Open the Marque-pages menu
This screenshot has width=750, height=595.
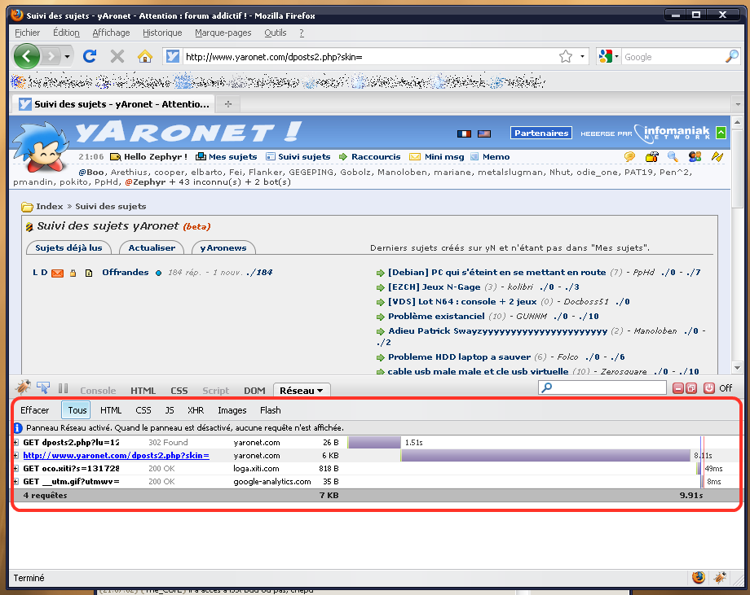223,33
